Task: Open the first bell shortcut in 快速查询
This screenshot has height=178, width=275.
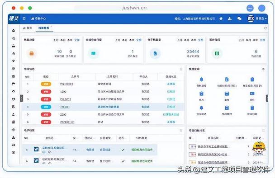Action: point(202,82)
